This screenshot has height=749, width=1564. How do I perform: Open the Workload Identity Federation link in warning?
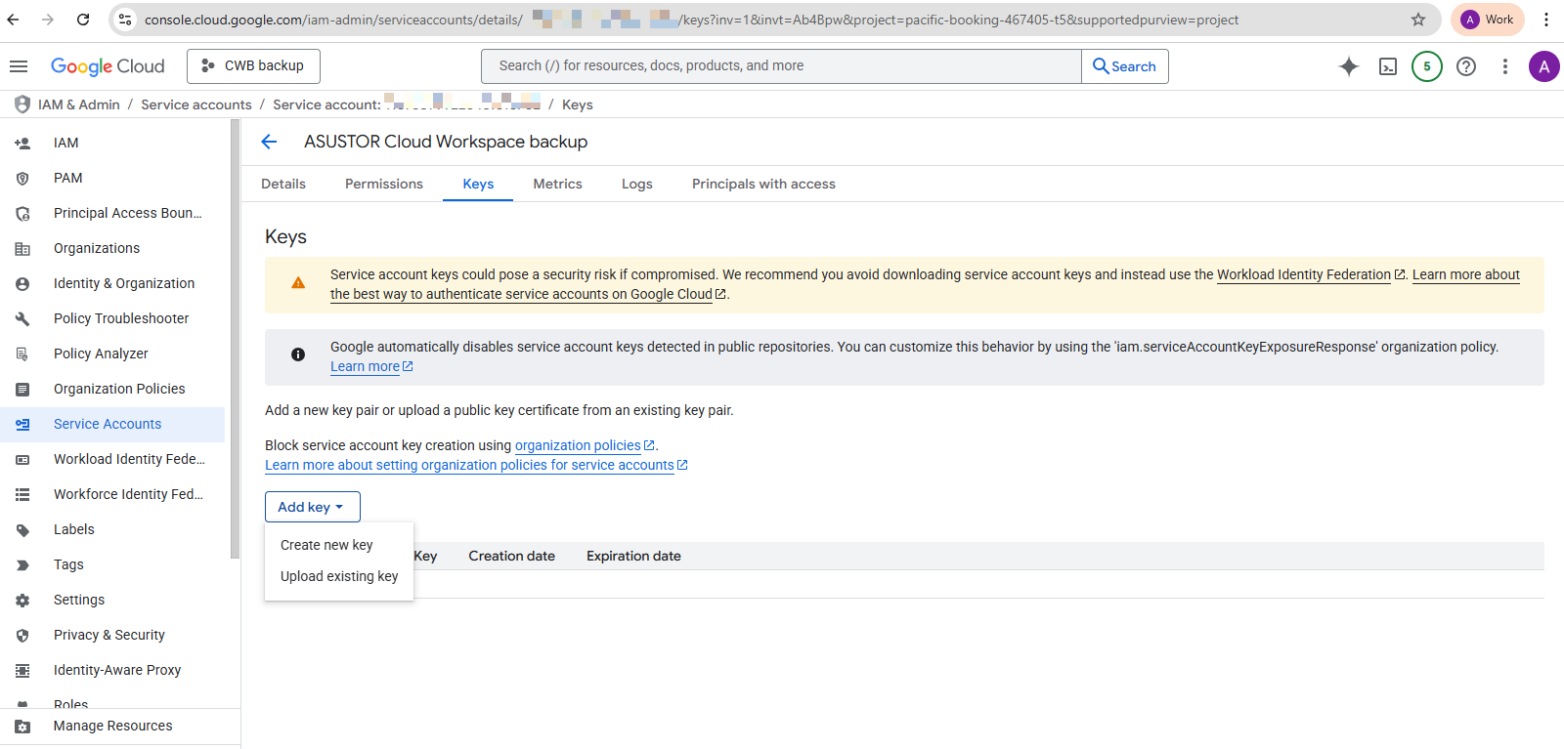(x=1311, y=274)
